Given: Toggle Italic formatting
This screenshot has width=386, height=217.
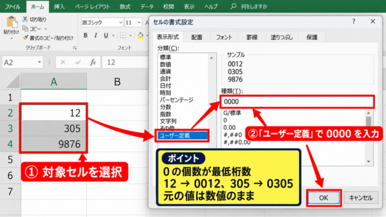Looking at the screenshot, I should tap(95, 36).
